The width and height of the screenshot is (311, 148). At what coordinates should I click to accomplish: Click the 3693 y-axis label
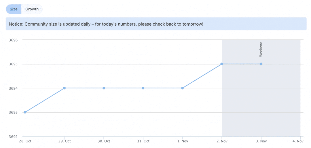[x=13, y=113]
